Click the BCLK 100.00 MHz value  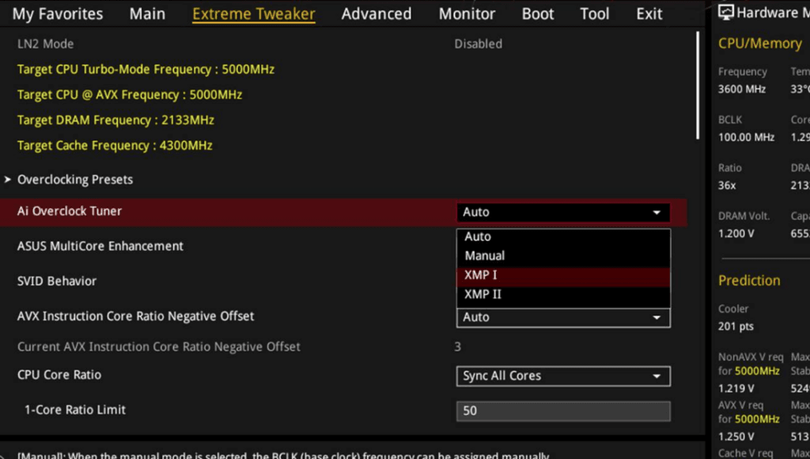747,137
